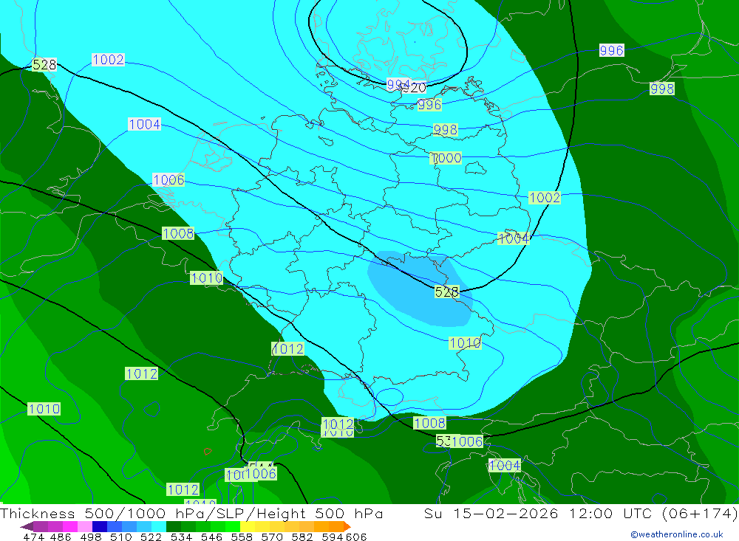Click the '1008' isobar label below left 1006
The image size is (739, 541).
pos(178,233)
